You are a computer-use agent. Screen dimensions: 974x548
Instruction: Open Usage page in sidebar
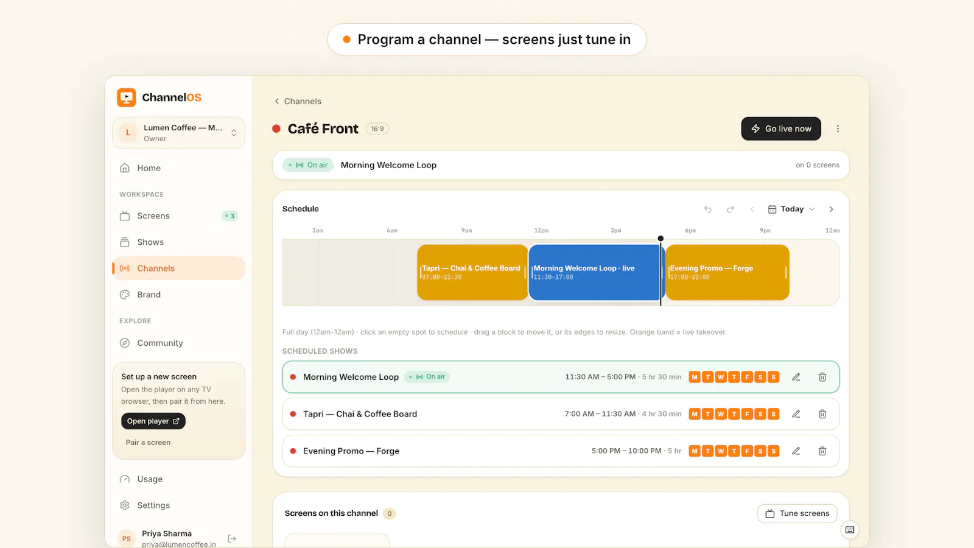click(x=178, y=479)
